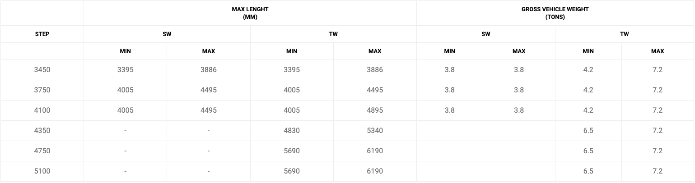Select the 6190 value in the 4750 row
This screenshot has height=183, width=695.
(x=375, y=151)
